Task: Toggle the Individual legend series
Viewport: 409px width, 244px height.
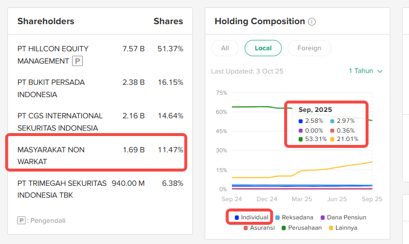Action: pyautogui.click(x=252, y=217)
